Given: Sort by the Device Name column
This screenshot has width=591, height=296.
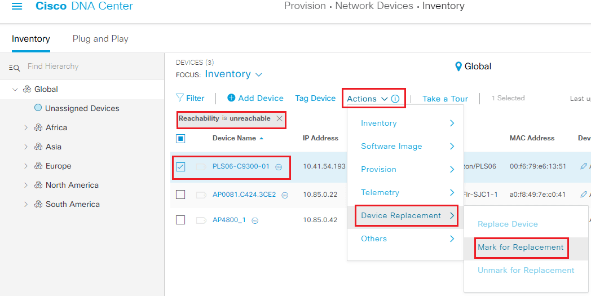Looking at the screenshot, I should [x=238, y=138].
